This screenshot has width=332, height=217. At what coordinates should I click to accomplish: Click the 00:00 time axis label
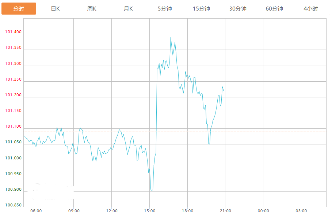[263, 211]
